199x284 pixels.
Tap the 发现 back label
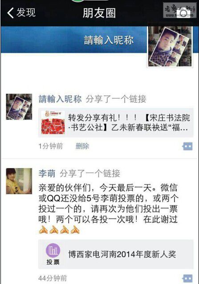coord(26,12)
